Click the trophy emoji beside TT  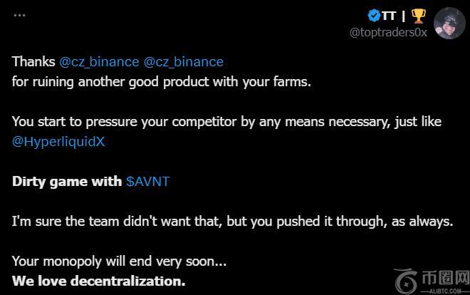point(419,15)
